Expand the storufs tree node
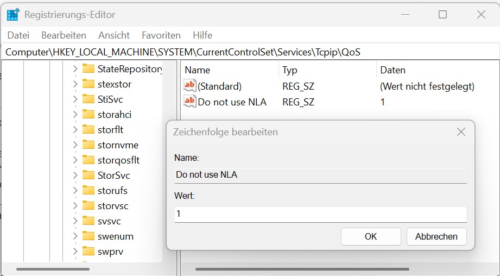Image resolution: width=500 pixels, height=276 pixels. (75, 191)
